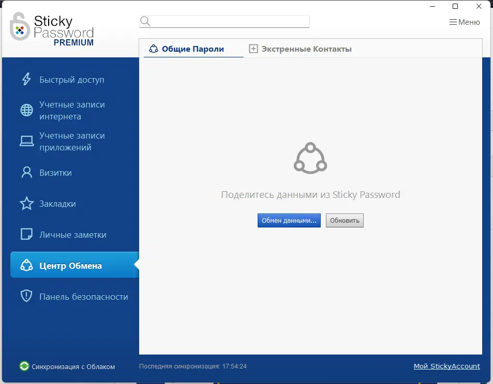The width and height of the screenshot is (493, 384).
Task: Select the note icon for Личные заметки
Action: [26, 234]
